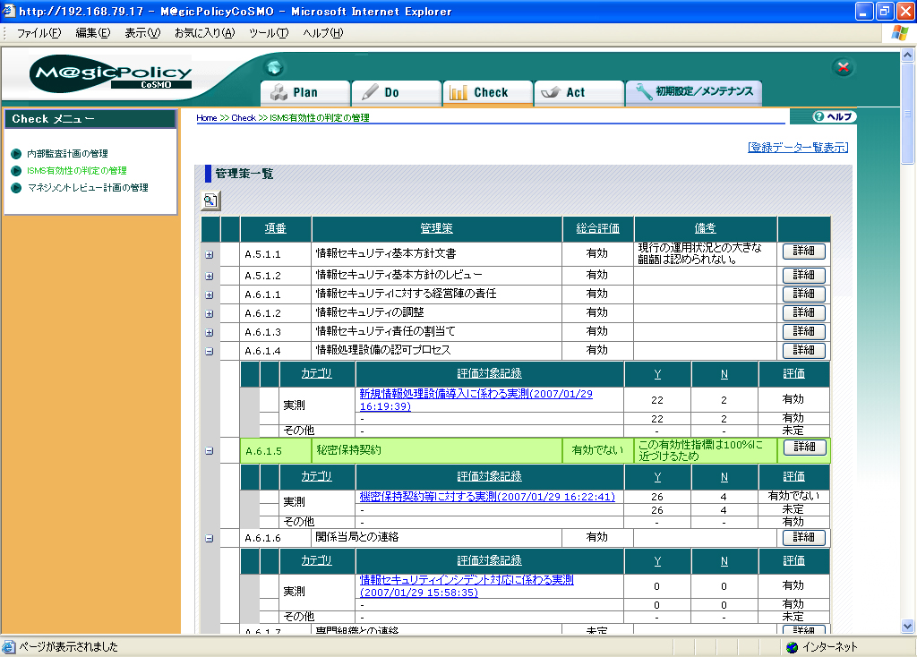
Task: Click 詳細 button for A.6.1.5 秘密保持契約
Action: pyautogui.click(x=803, y=448)
